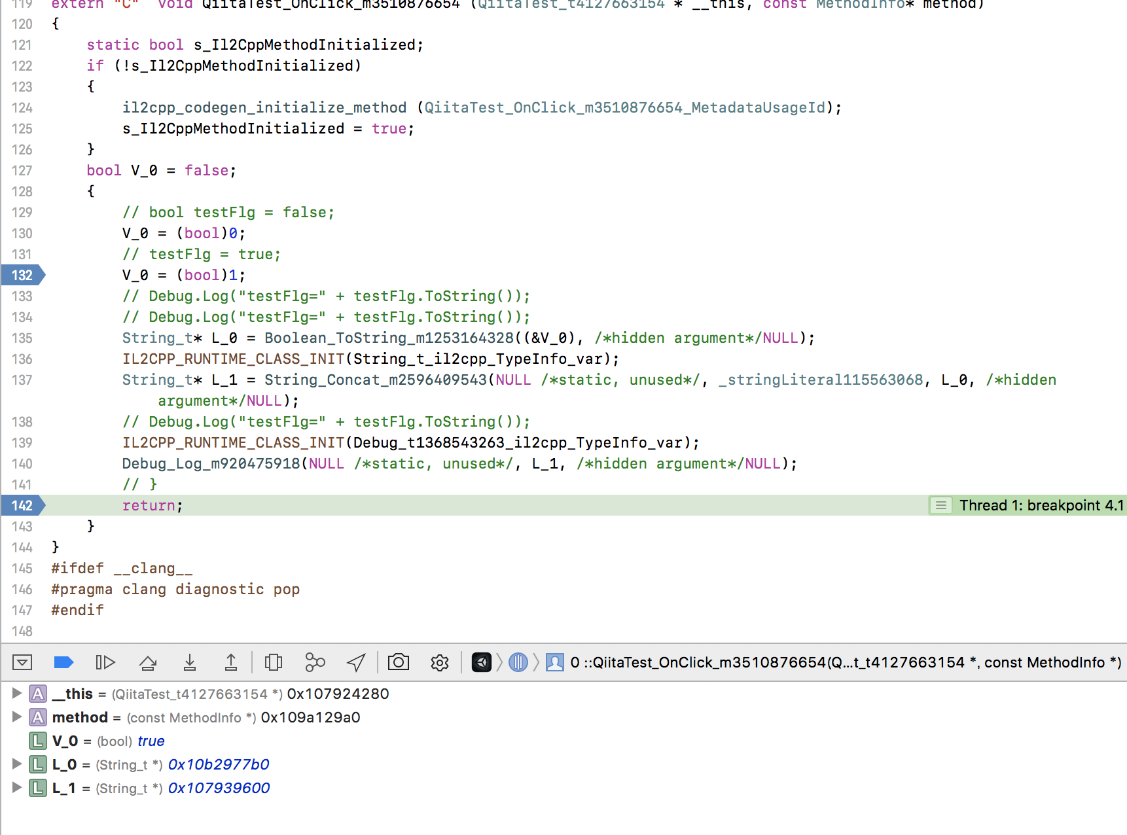Click String_t_il2cpp_TypeInfo_var on line 136
Screen dimensions: 1127x835
coord(478,359)
